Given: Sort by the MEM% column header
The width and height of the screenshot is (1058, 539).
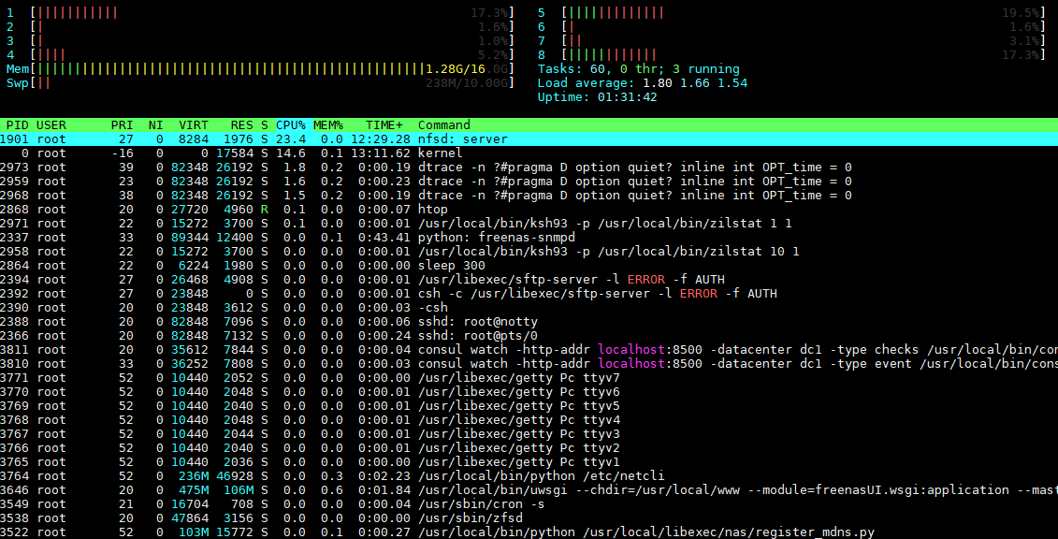Looking at the screenshot, I should pos(328,124).
